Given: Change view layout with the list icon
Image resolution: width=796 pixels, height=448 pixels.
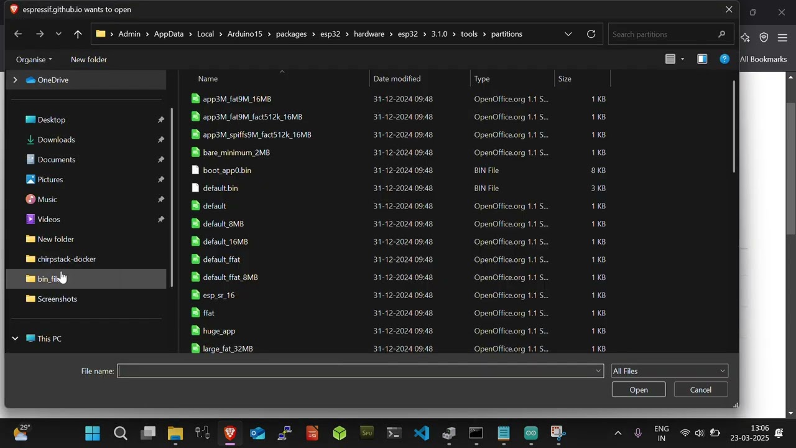Looking at the screenshot, I should (x=670, y=59).
